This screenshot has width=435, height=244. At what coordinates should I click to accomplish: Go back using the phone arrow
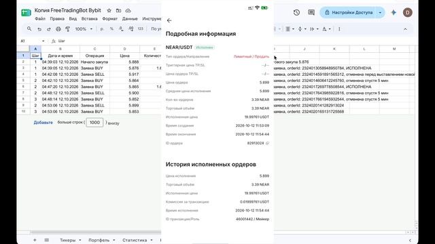[169, 20]
